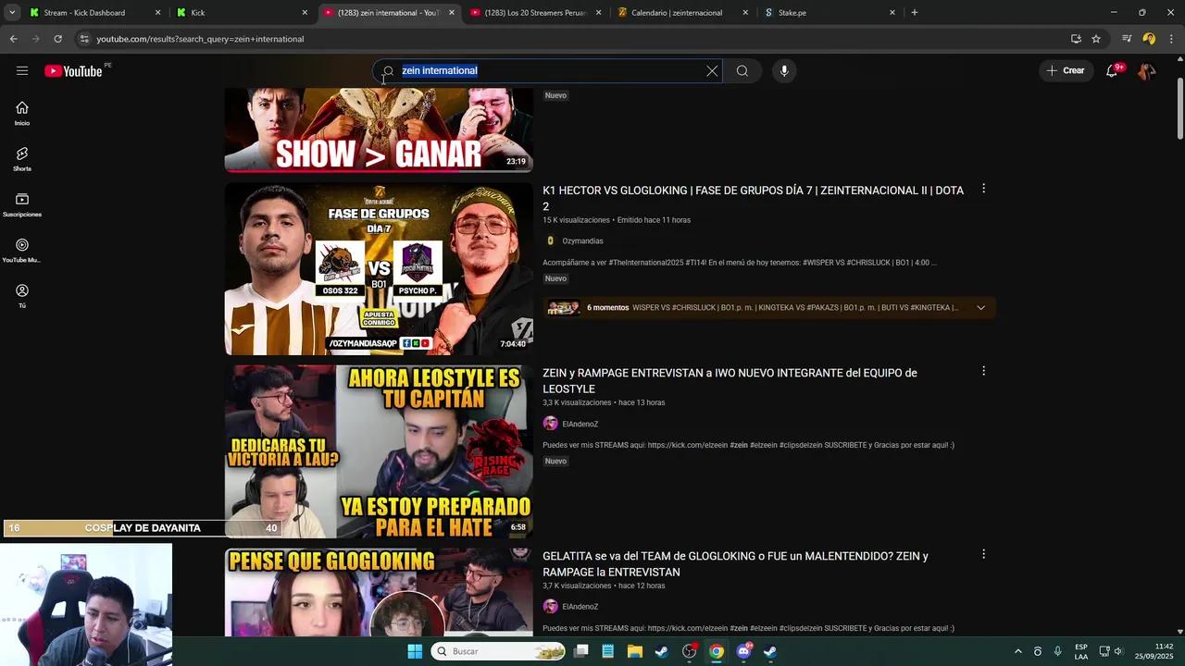
Task: Open the Tú profile section in sidebar
Action: [x=22, y=296]
